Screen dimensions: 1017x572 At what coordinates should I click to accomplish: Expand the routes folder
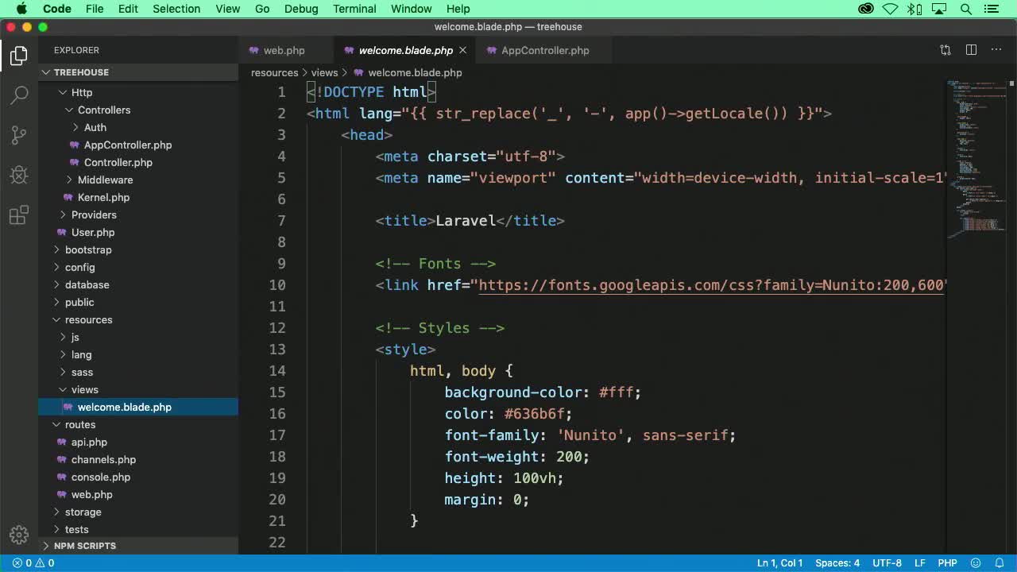point(80,424)
